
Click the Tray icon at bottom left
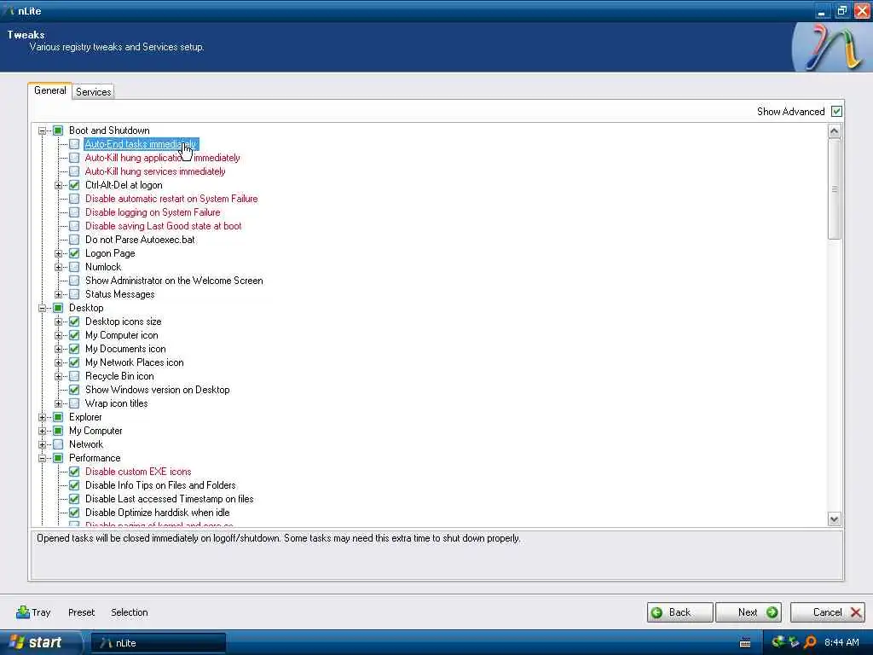tap(23, 612)
